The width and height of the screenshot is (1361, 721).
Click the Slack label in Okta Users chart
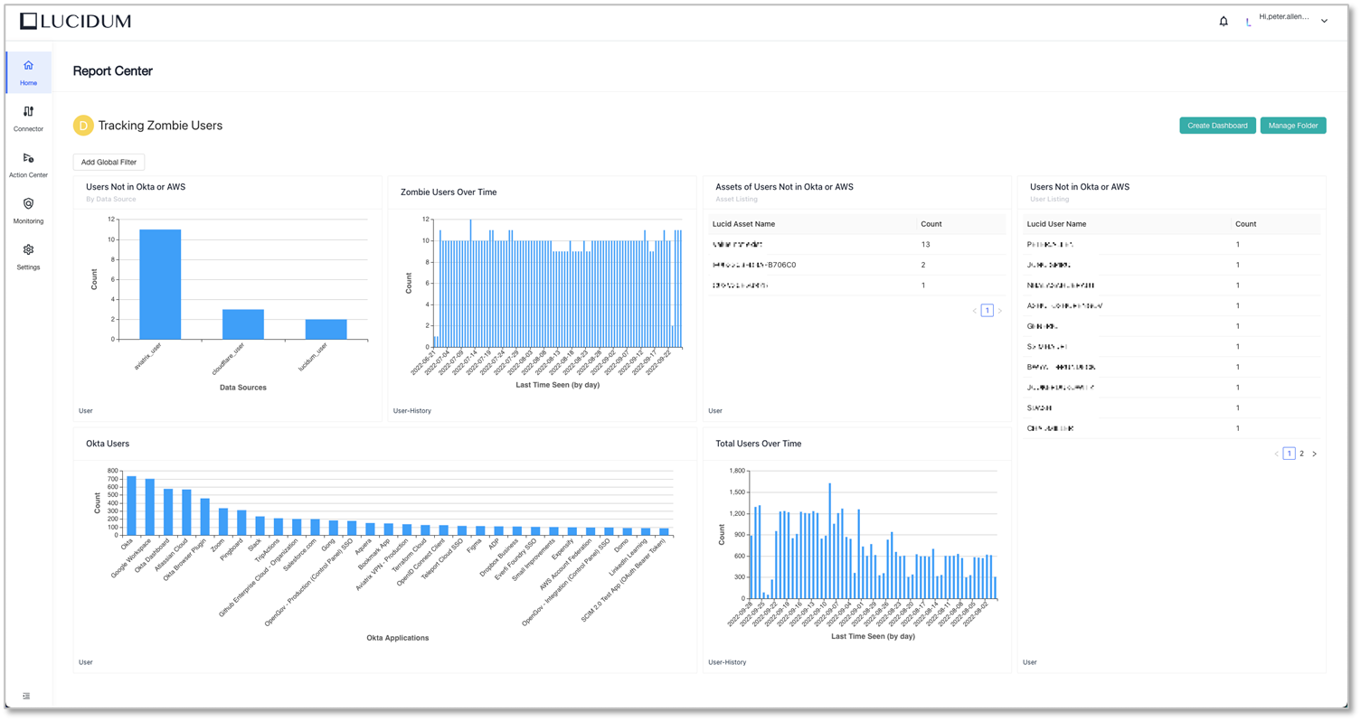click(x=255, y=545)
